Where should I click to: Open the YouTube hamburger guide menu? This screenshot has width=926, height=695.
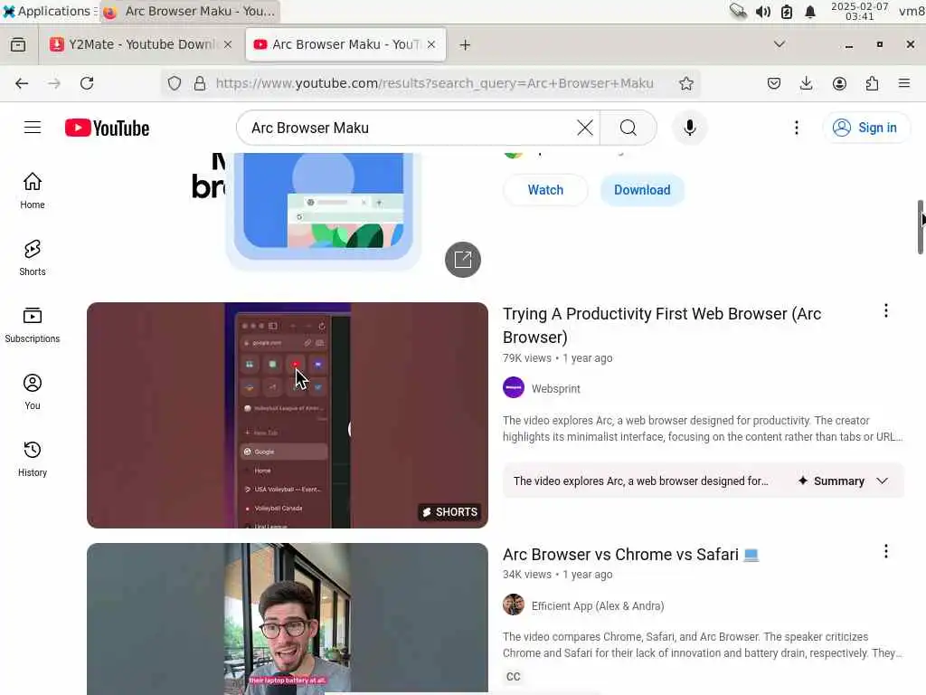pos(33,128)
